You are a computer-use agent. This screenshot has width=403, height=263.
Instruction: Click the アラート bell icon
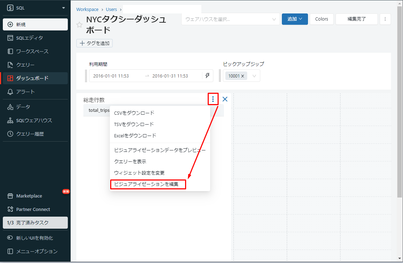point(10,92)
